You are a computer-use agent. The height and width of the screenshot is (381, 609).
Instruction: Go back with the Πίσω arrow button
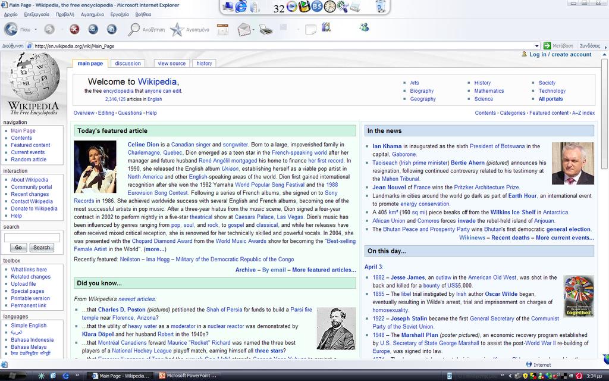click(11, 29)
